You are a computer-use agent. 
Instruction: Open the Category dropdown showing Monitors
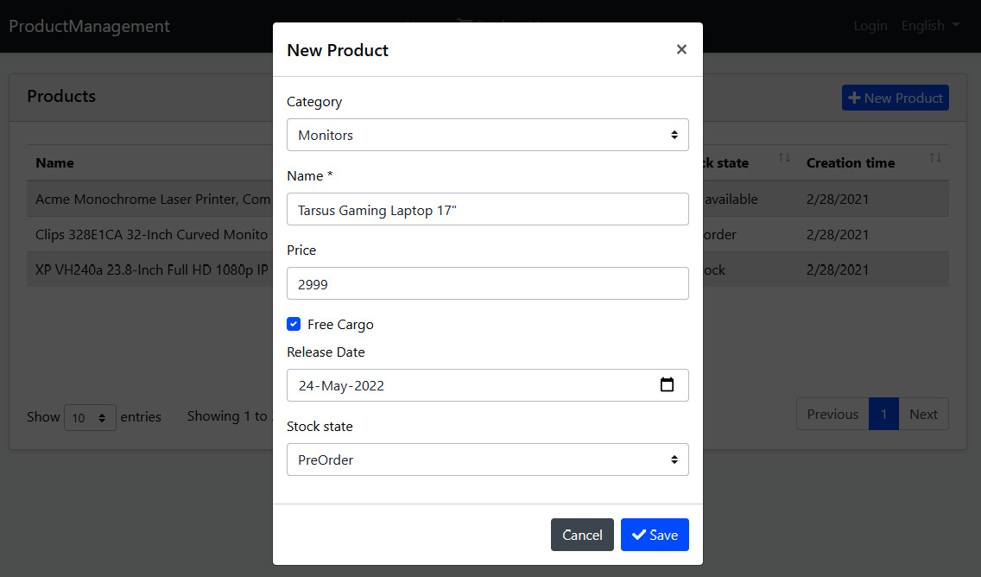pos(487,135)
